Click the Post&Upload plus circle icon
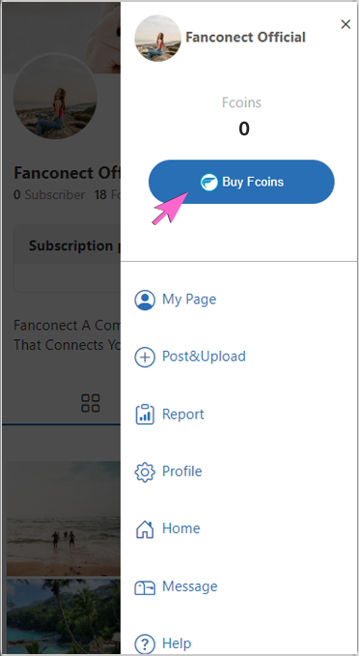Screen dimensions: 359x656 tap(145, 357)
